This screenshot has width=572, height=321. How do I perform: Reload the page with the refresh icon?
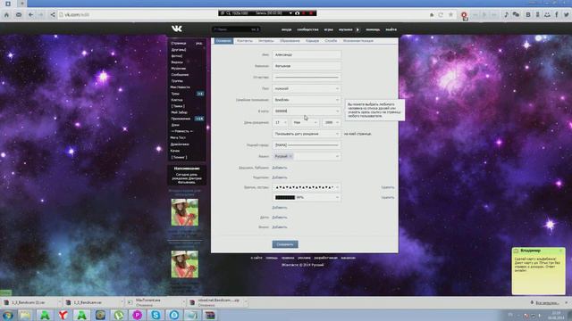click(441, 14)
